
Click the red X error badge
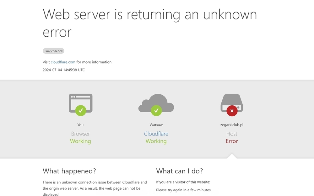click(232, 110)
